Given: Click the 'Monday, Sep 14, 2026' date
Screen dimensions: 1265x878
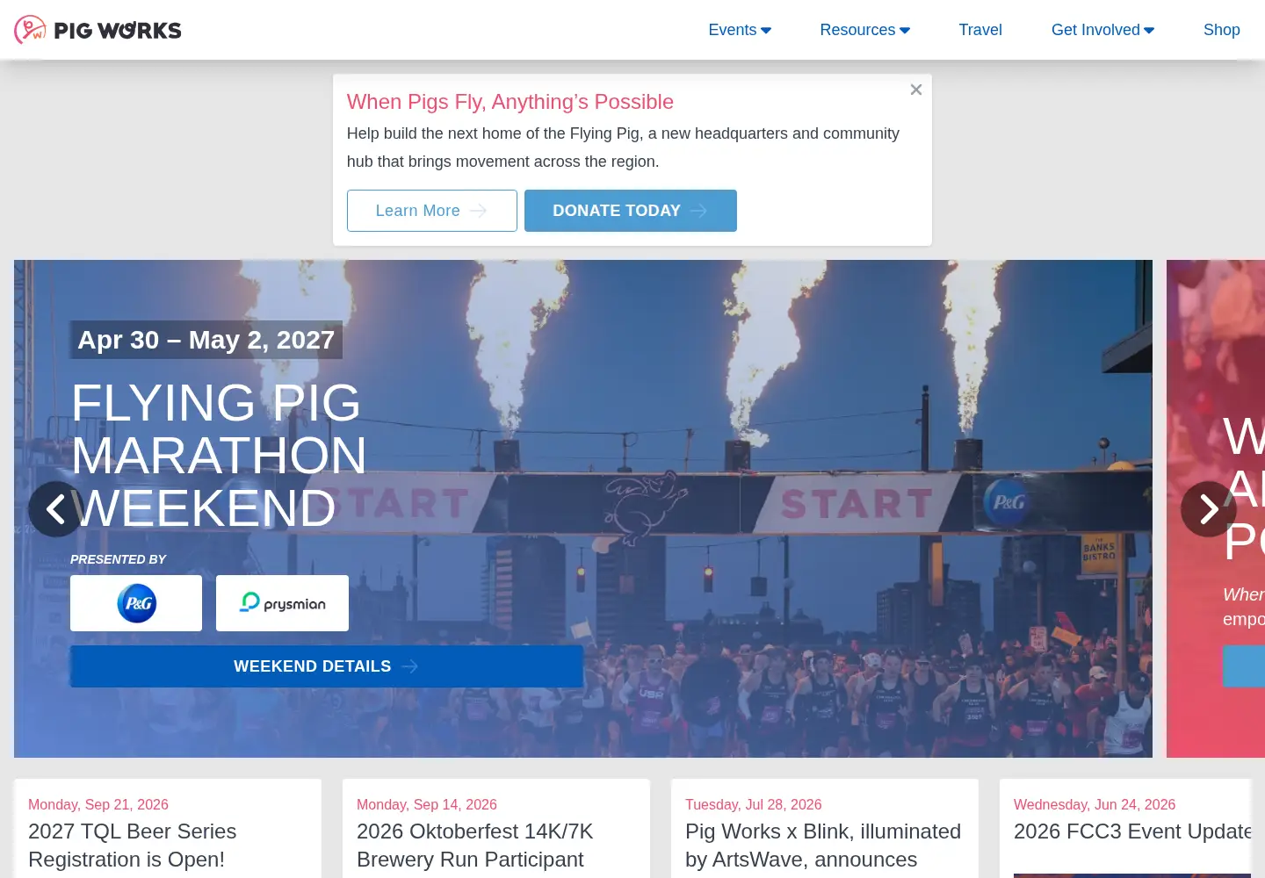Looking at the screenshot, I should point(427,804).
